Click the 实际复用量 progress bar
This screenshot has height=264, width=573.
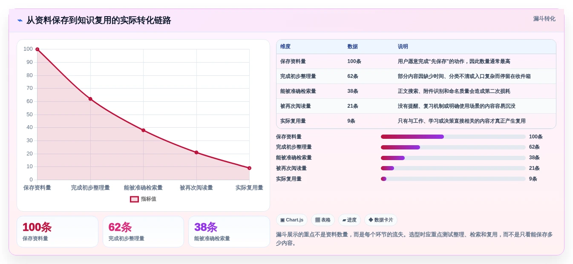point(453,179)
